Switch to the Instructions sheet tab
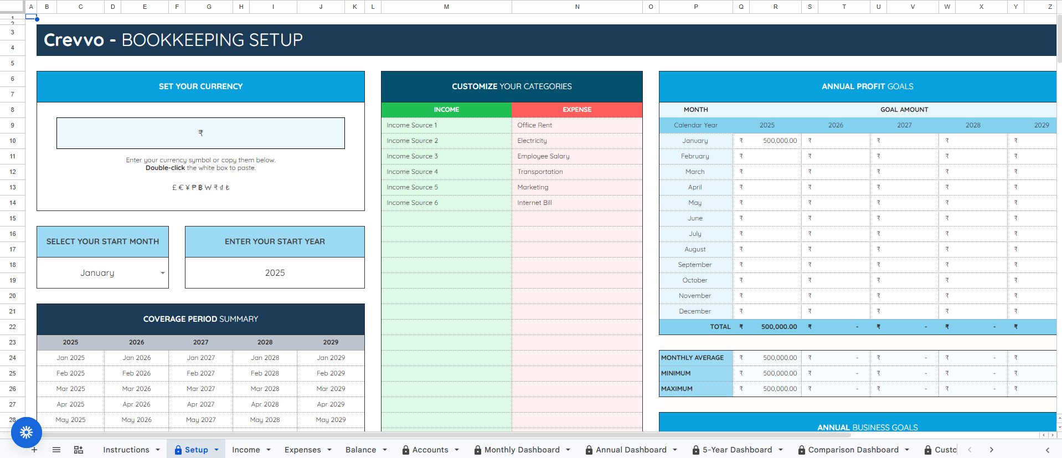The width and height of the screenshot is (1062, 458). pos(126,450)
